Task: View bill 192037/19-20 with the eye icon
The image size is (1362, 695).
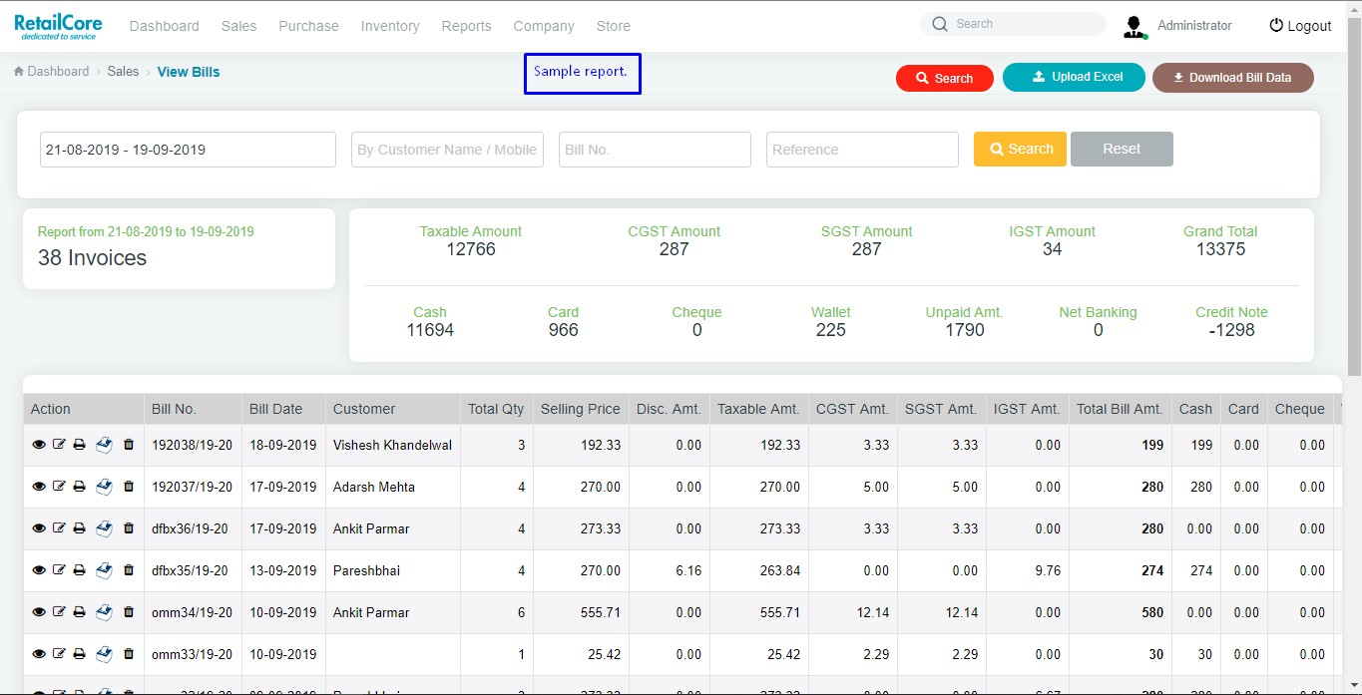Action: point(39,487)
